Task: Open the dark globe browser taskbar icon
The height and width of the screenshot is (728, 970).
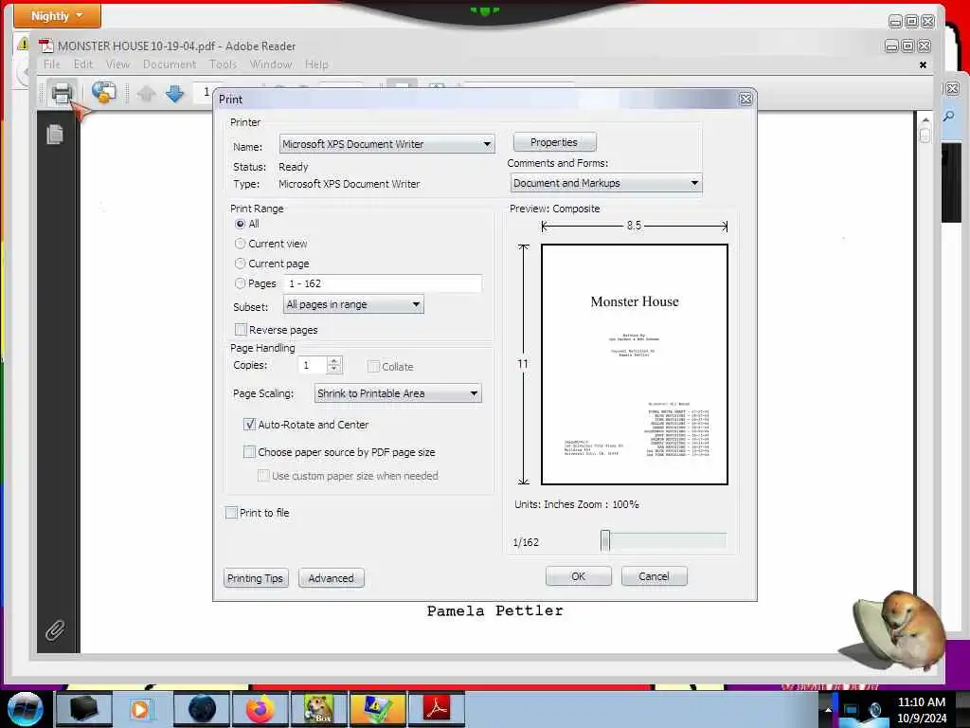Action: pos(202,709)
